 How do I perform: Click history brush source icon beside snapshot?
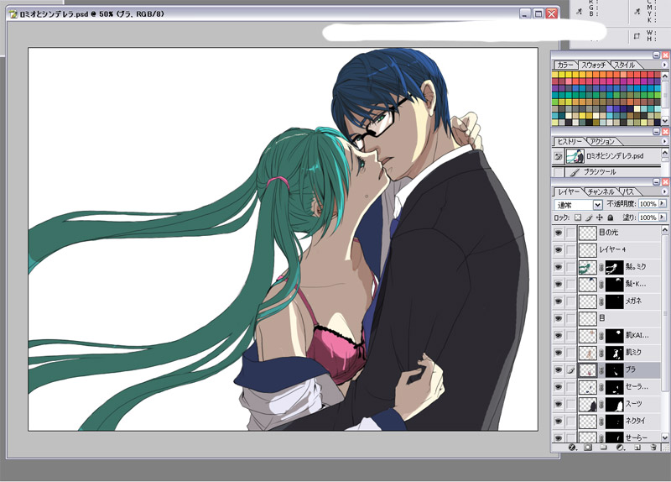[x=558, y=156]
